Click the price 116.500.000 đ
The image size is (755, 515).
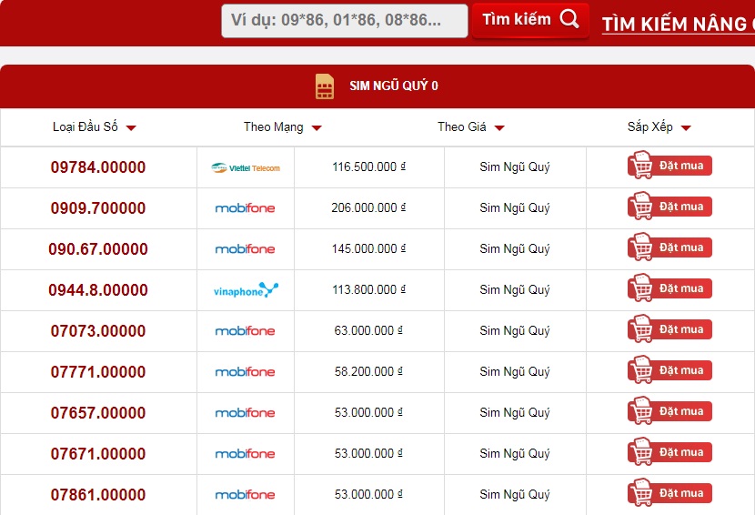(368, 167)
